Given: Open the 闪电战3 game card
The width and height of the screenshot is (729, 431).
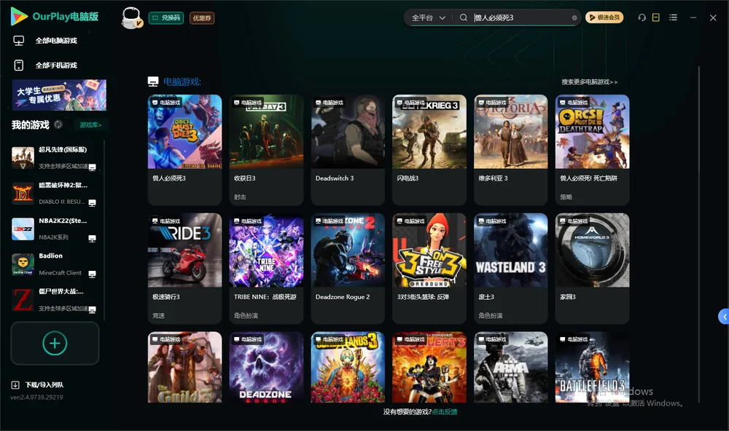Looking at the screenshot, I should [429, 149].
